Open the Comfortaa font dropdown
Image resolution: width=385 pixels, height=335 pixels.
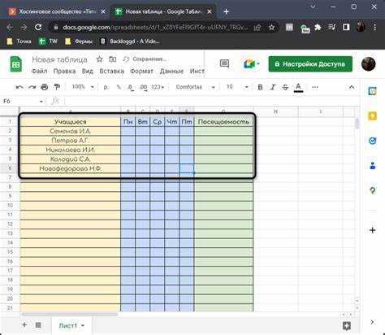point(195,87)
